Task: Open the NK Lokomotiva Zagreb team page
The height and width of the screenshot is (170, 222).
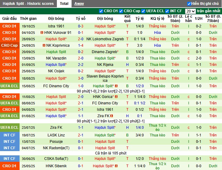Action: tap(105, 39)
